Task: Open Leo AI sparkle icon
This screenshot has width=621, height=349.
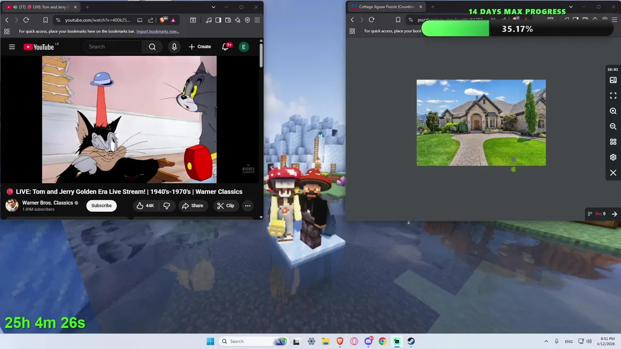Action: (x=238, y=20)
